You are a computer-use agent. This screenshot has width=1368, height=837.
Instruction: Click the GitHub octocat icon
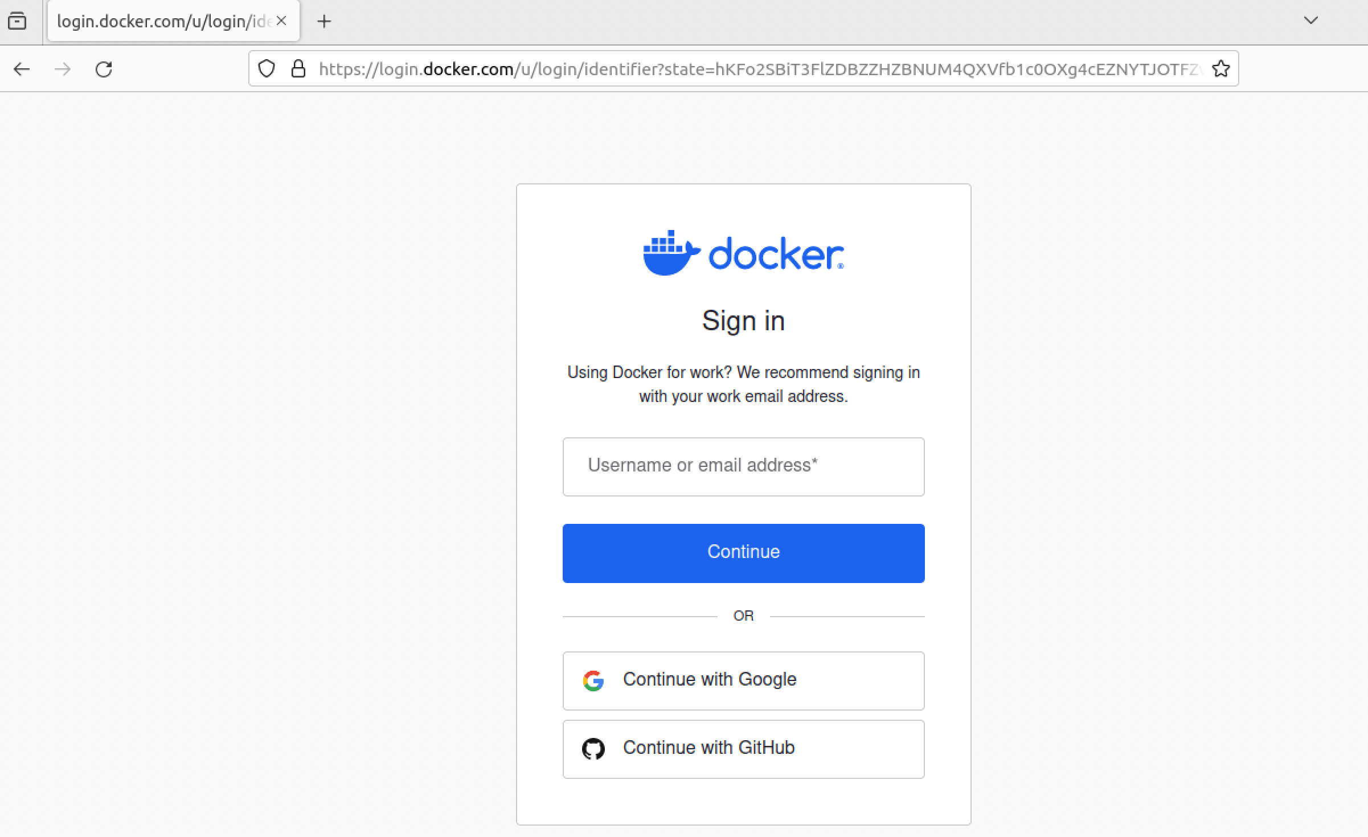click(x=593, y=749)
